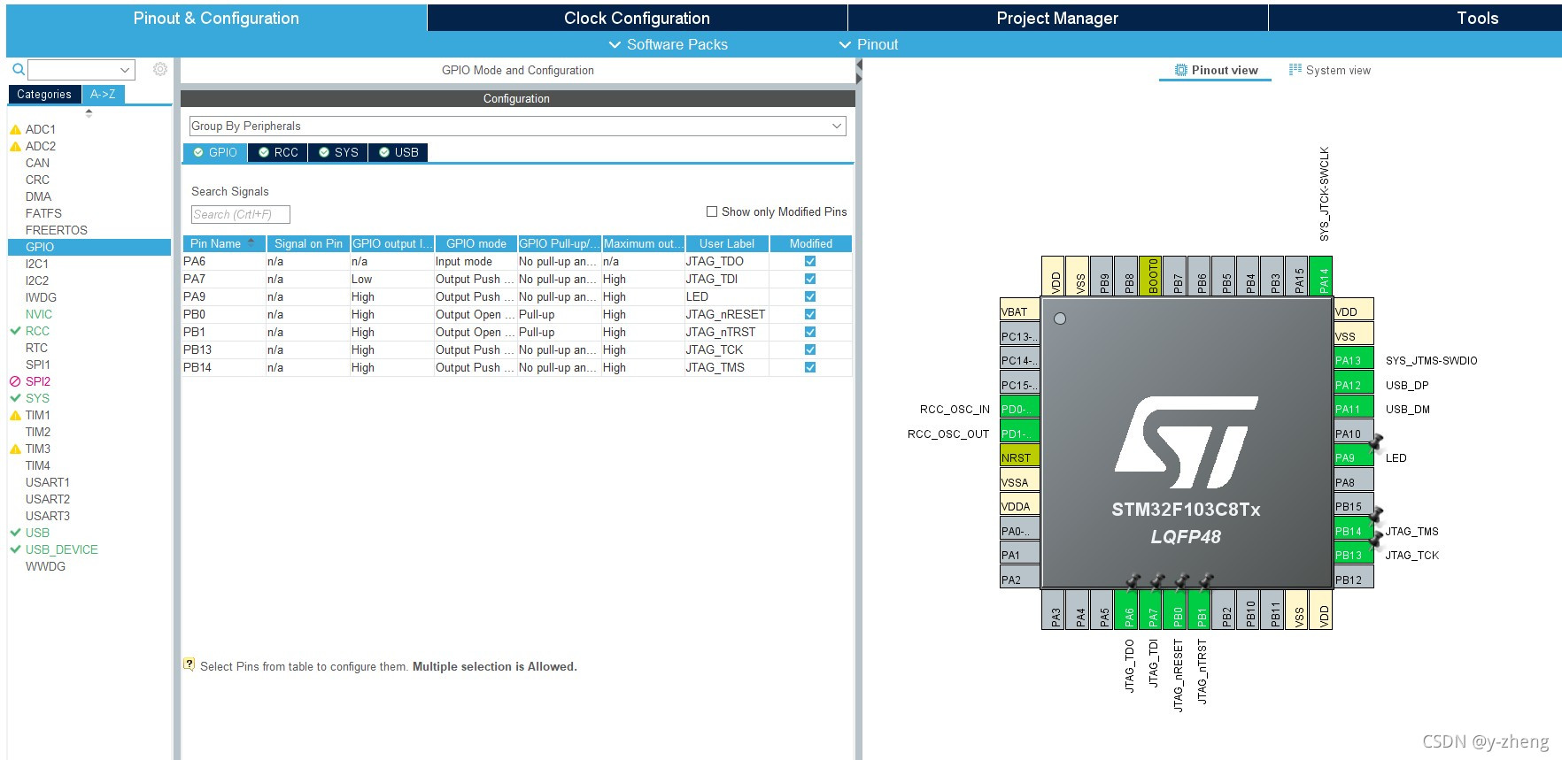Toggle Modified checkbox for PA9 row
1562x760 pixels.
coord(810,296)
